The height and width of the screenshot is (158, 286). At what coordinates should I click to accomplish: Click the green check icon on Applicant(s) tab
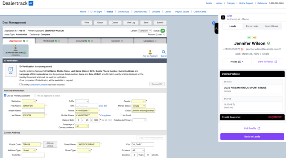coord(24,41)
